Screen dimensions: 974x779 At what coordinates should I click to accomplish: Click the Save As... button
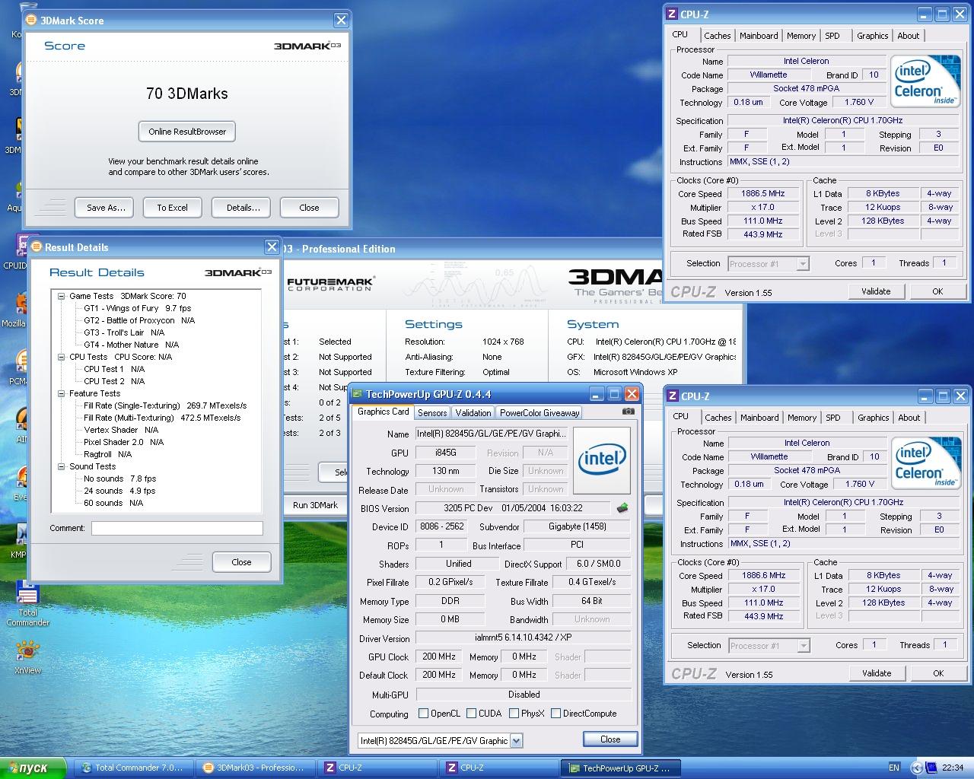coord(106,208)
